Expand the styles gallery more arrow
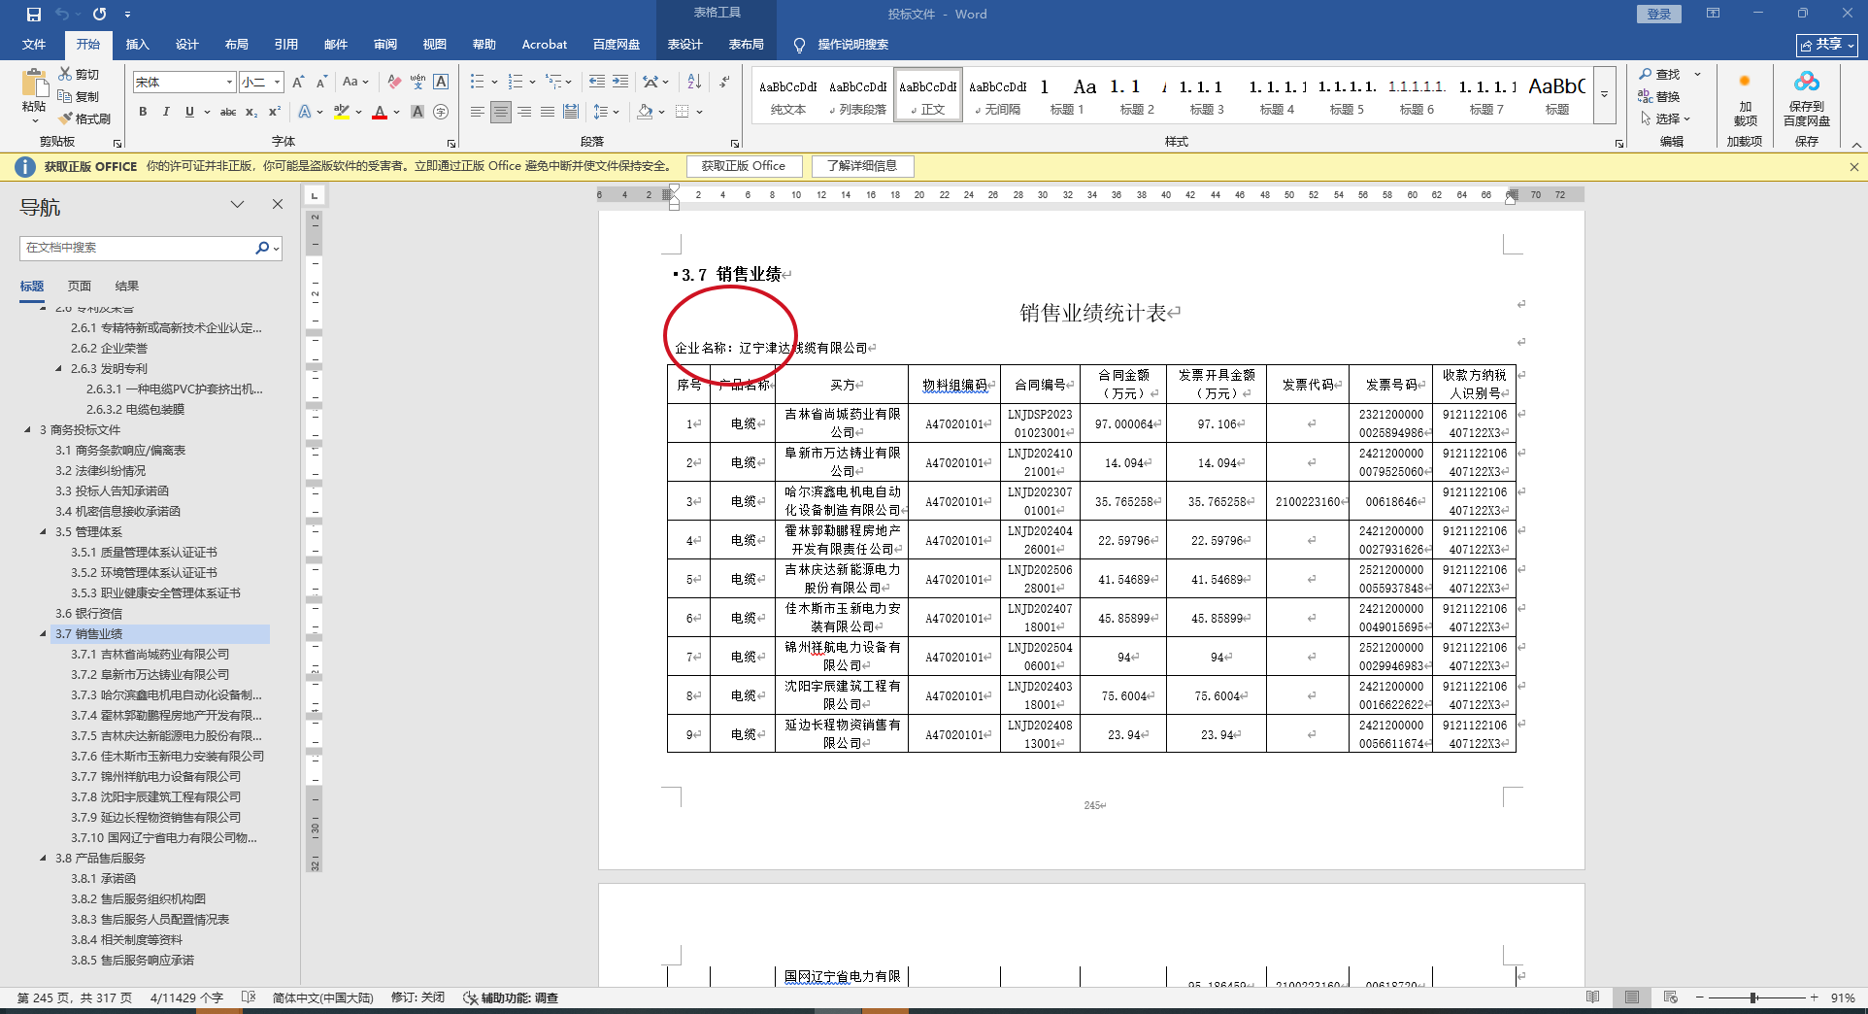Viewport: 1868px width, 1014px height. (x=1604, y=94)
